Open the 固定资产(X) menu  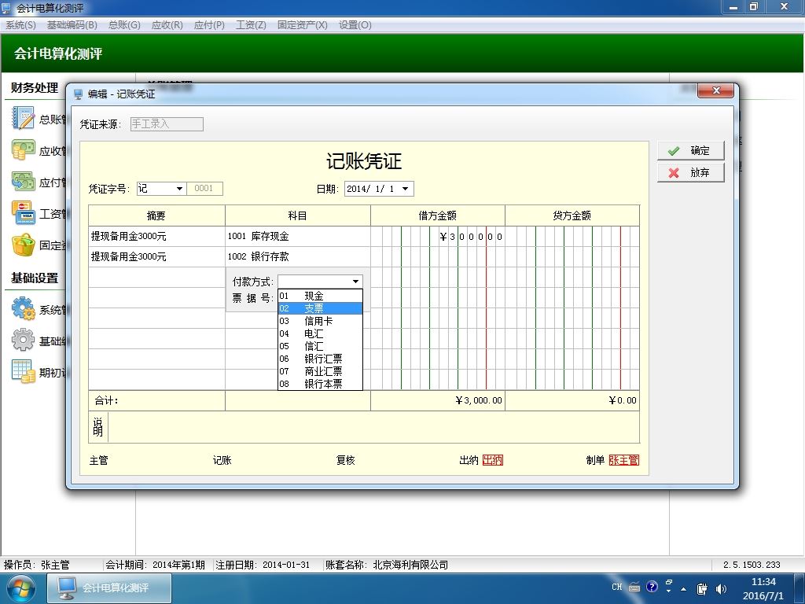[x=303, y=25]
